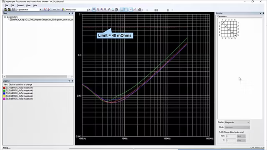Select the hand pan tool

pyautogui.click(x=109, y=10)
